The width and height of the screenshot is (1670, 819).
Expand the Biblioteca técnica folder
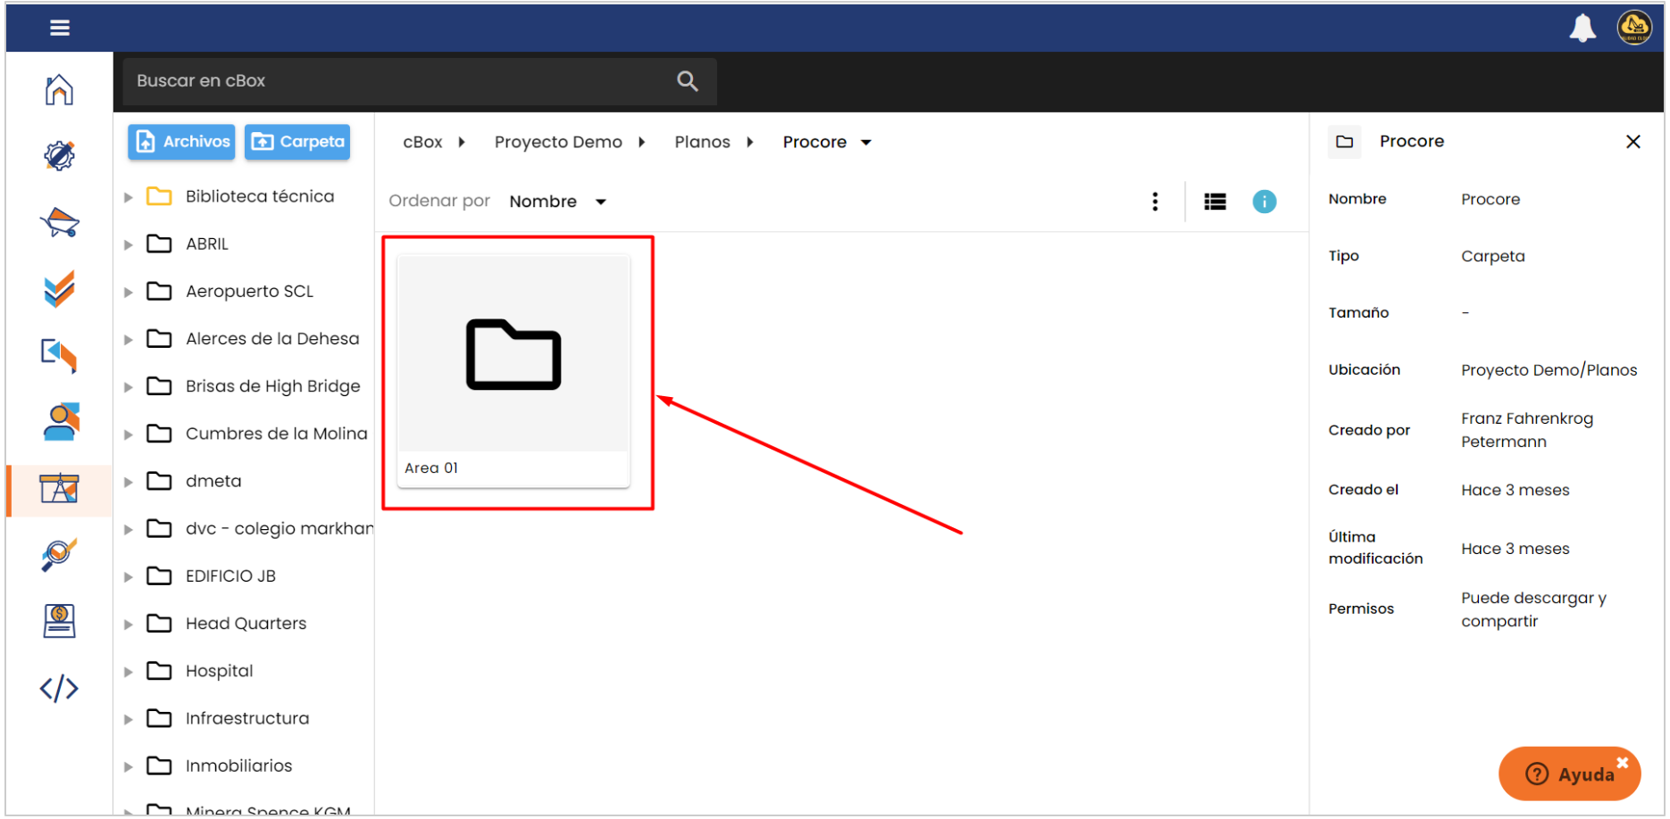[129, 197]
